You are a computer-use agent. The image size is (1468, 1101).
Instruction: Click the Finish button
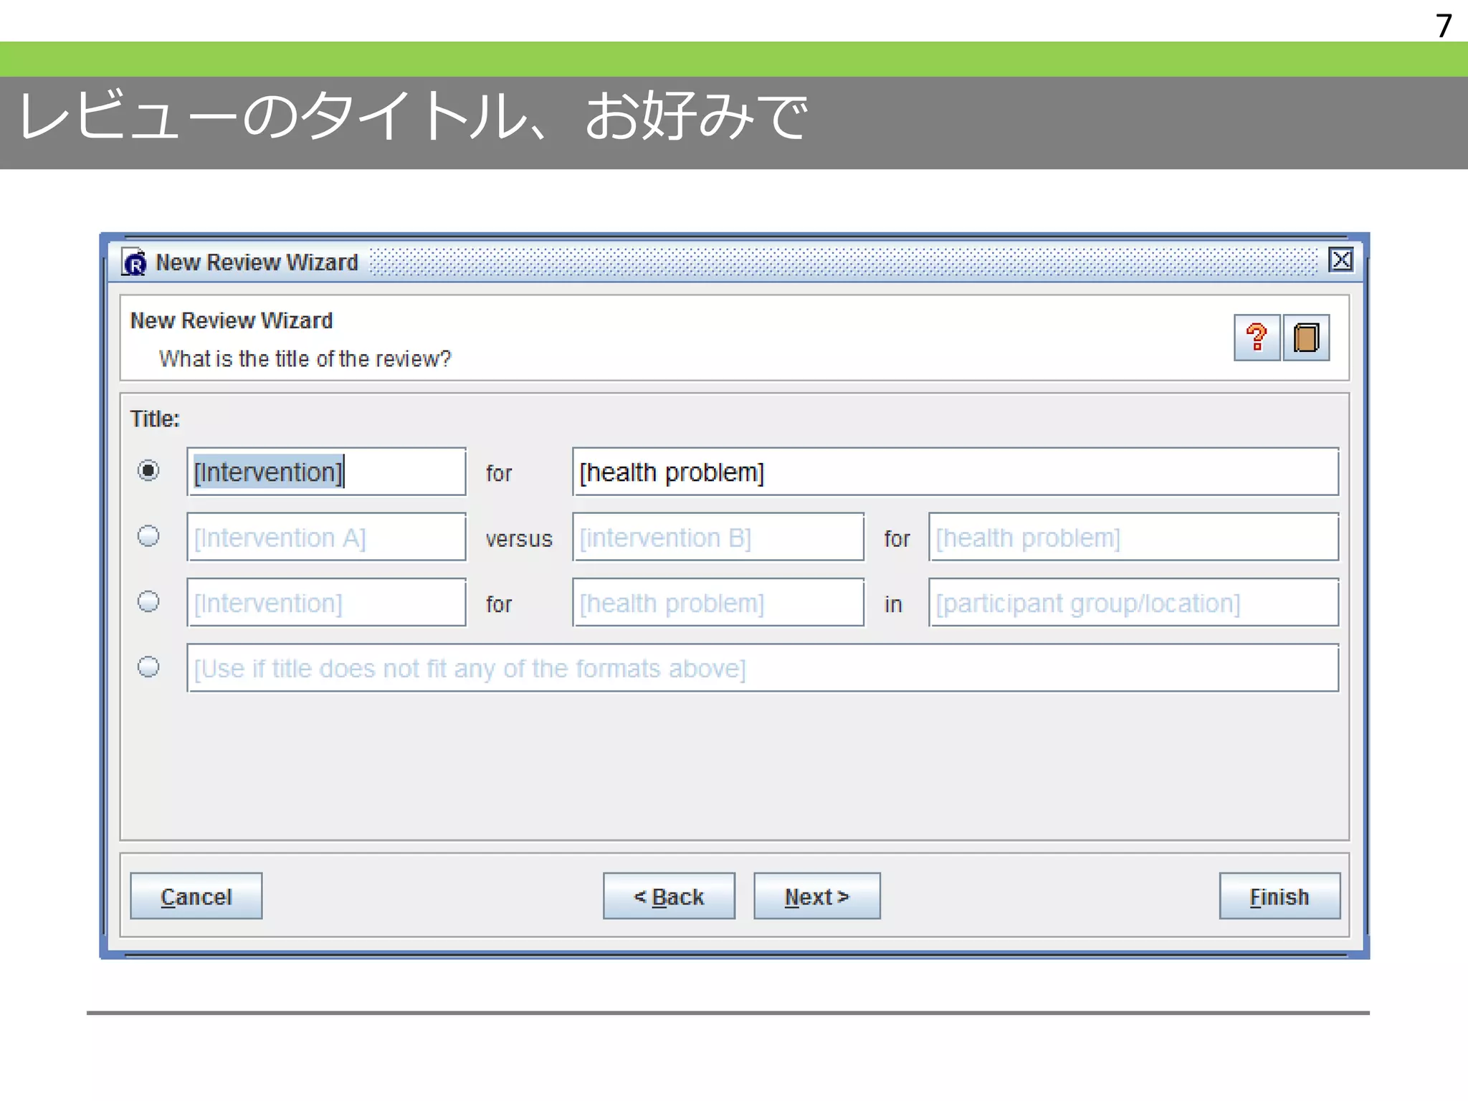[1279, 896]
